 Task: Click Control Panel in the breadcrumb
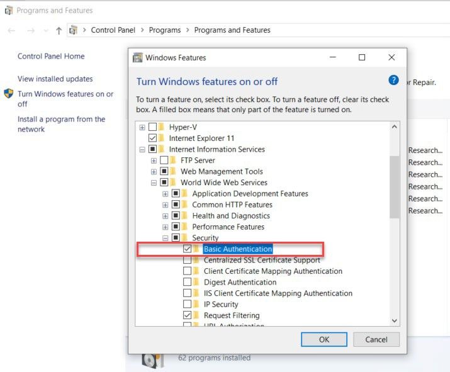click(113, 30)
